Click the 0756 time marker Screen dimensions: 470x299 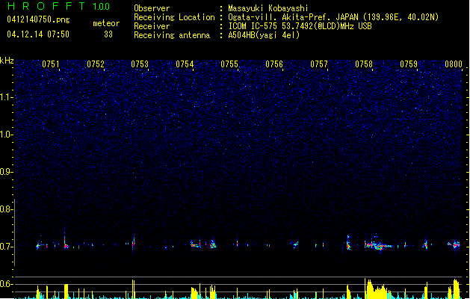coord(274,64)
